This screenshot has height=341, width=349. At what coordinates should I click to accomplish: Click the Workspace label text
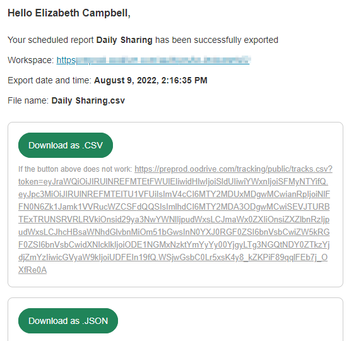pos(31,60)
